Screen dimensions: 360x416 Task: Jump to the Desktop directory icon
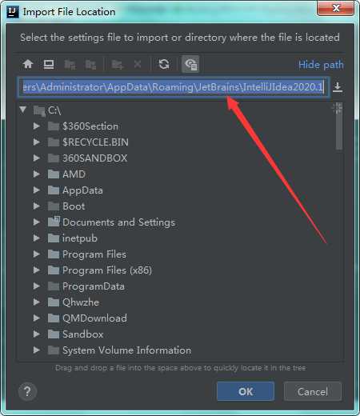[49, 64]
